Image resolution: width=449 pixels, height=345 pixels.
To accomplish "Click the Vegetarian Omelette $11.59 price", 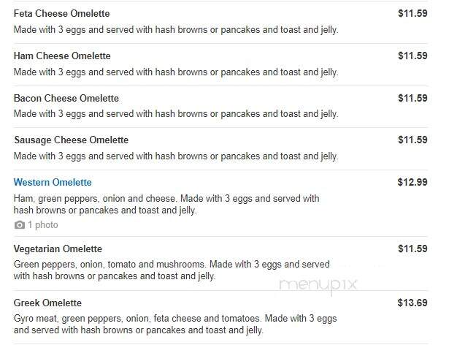I will click(x=412, y=249).
